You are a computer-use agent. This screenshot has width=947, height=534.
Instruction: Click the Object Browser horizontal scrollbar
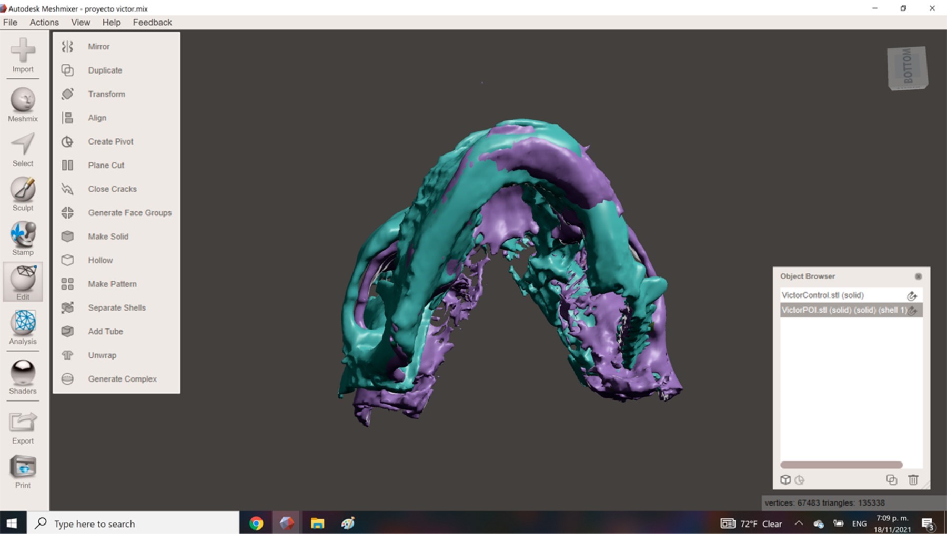841,465
